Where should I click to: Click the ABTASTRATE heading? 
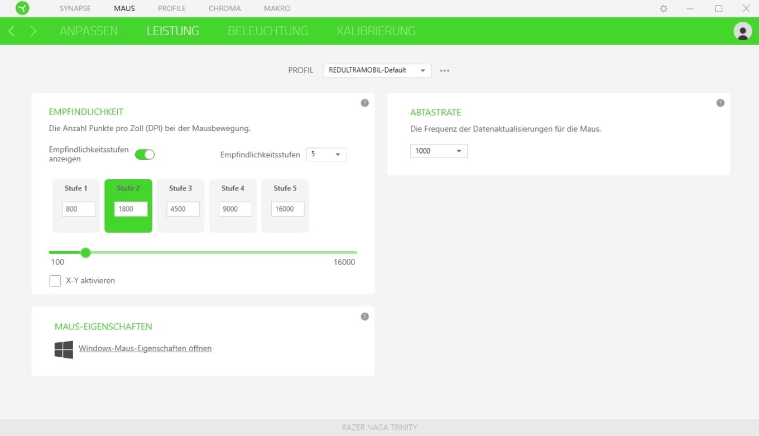(x=435, y=112)
